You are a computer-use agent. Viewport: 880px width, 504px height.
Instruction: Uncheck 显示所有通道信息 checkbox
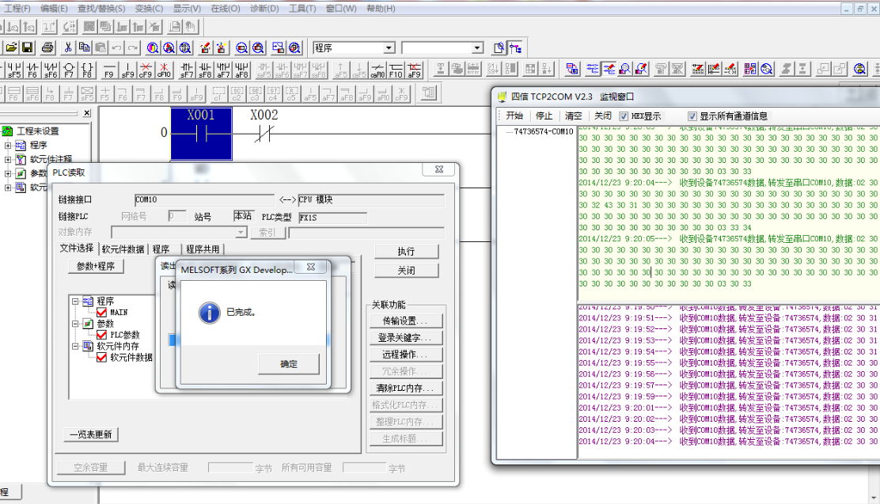click(x=692, y=116)
